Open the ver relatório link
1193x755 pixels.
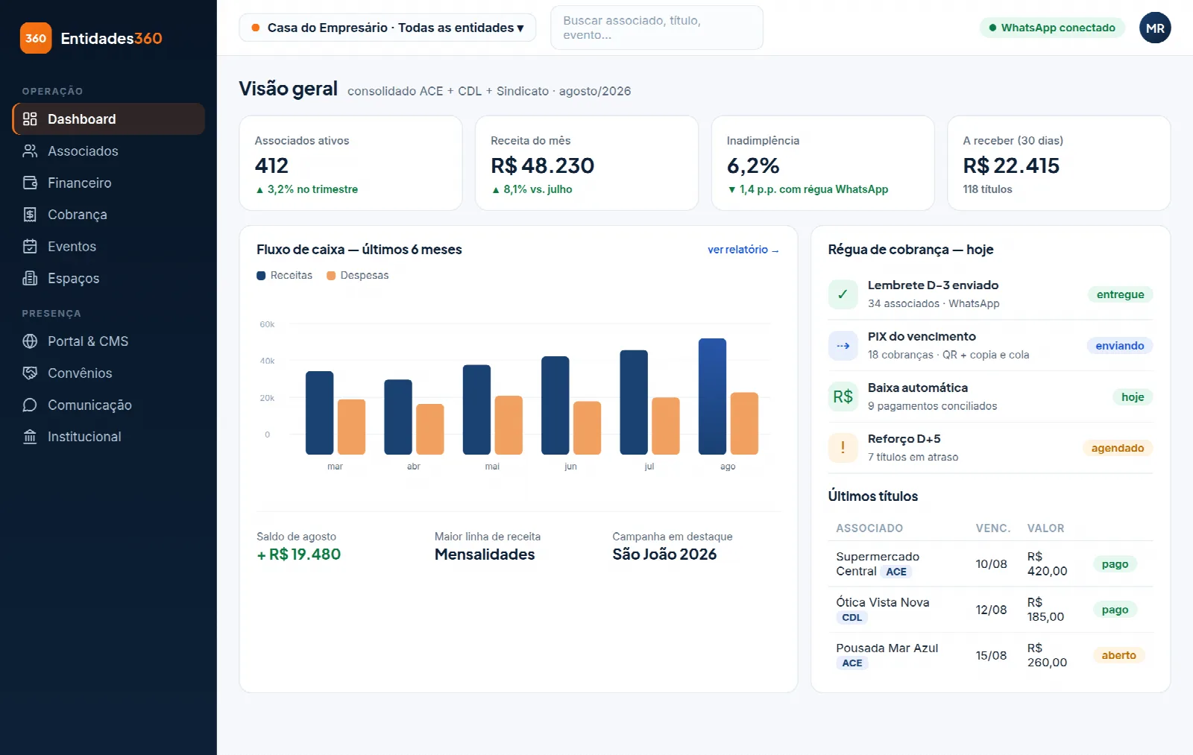pyautogui.click(x=743, y=250)
